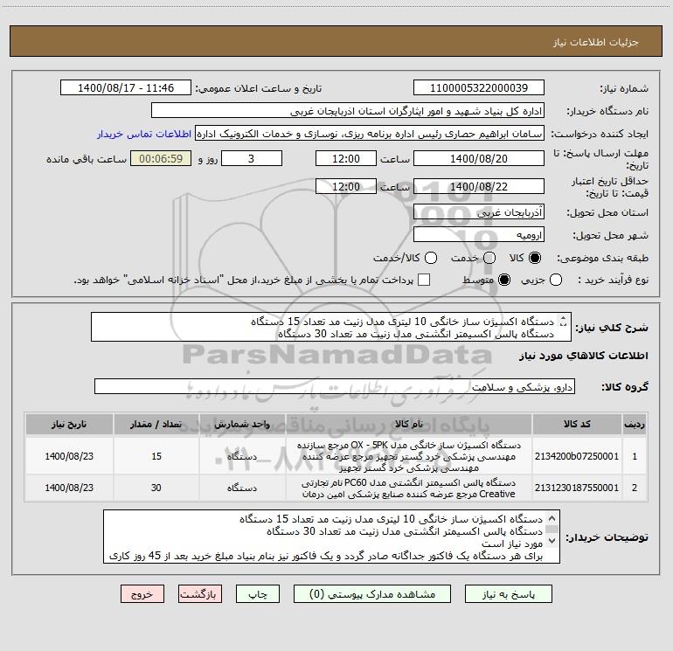Click price validity date 1400/08/22
Screen dimensions: 673x651
[479, 186]
